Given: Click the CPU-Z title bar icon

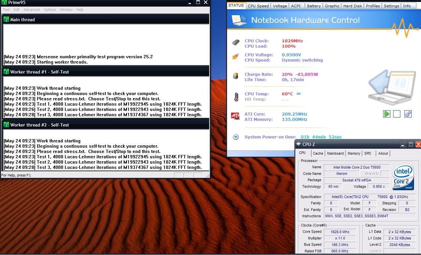Looking at the screenshot, I should 299,144.
